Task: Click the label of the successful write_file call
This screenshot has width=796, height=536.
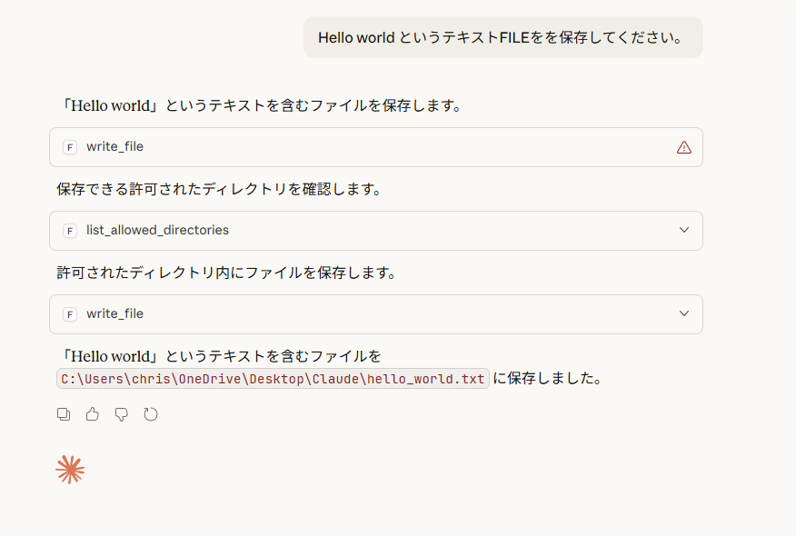Action: (x=114, y=314)
